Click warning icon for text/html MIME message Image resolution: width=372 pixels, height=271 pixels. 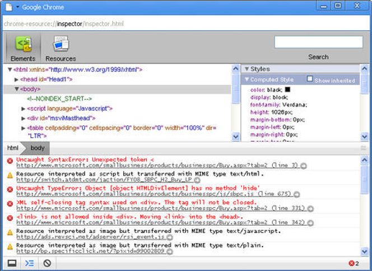pyautogui.click(x=10, y=175)
